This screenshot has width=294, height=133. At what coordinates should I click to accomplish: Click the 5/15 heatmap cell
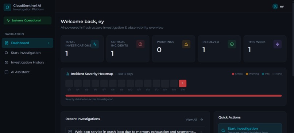[x=174, y=84]
